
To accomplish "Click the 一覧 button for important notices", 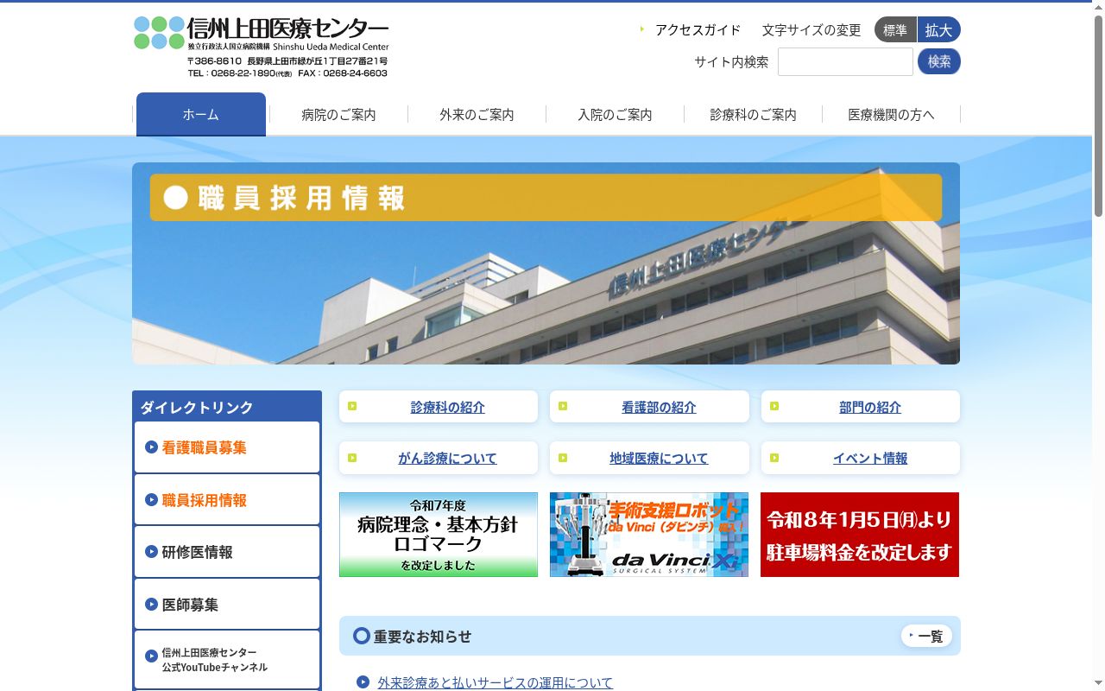I will tap(926, 636).
